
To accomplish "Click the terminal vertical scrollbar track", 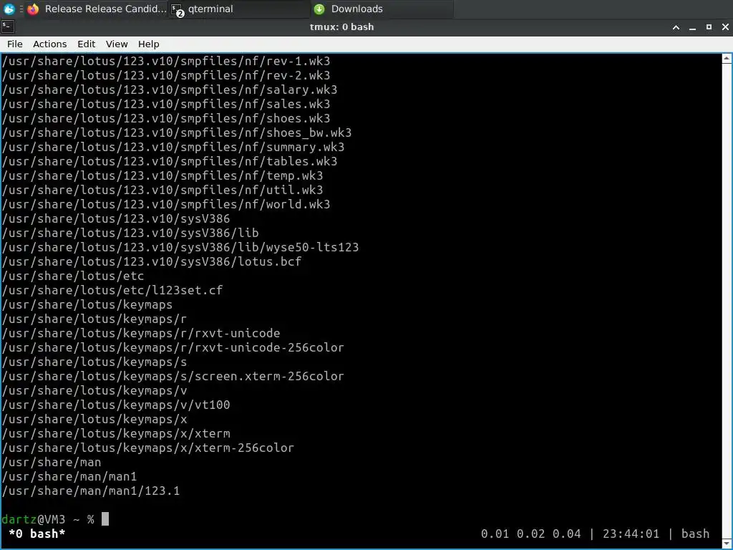I will click(727, 301).
